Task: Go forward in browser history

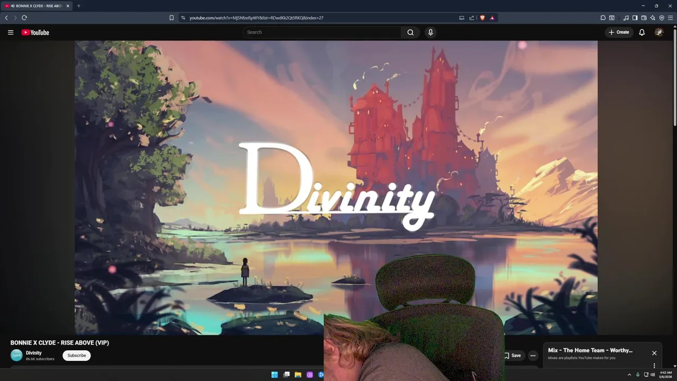Action: point(15,17)
